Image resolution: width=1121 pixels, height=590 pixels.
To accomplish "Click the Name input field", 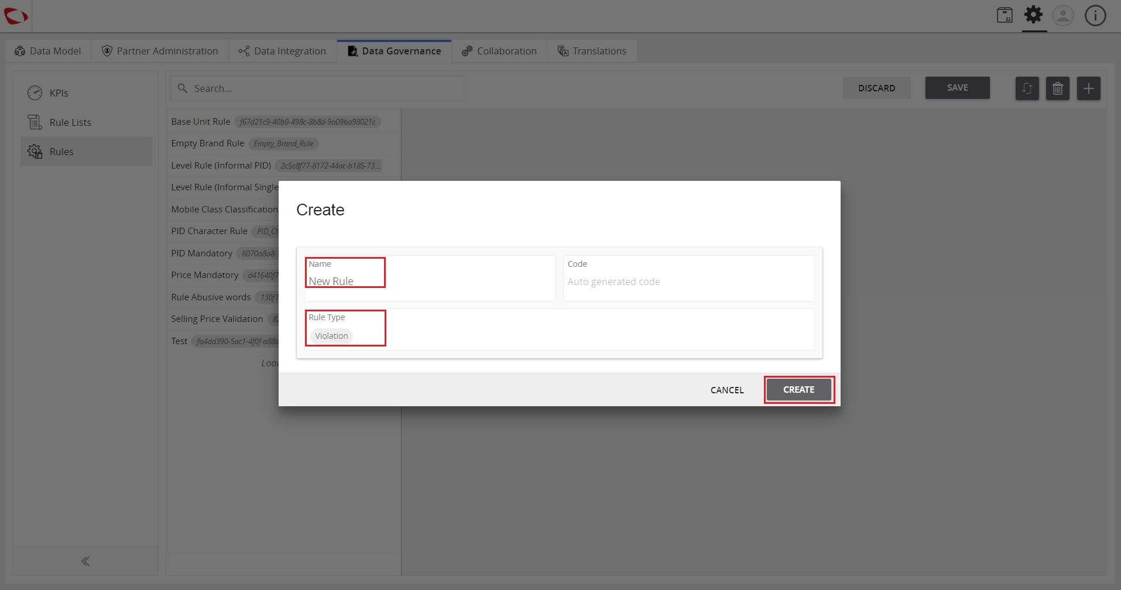I will point(430,279).
